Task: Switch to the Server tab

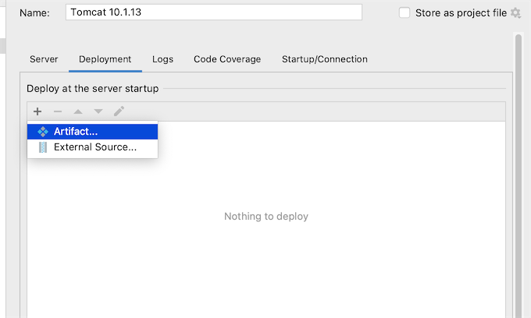Action: click(44, 59)
